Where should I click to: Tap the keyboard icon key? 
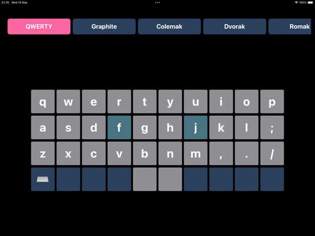(43, 179)
